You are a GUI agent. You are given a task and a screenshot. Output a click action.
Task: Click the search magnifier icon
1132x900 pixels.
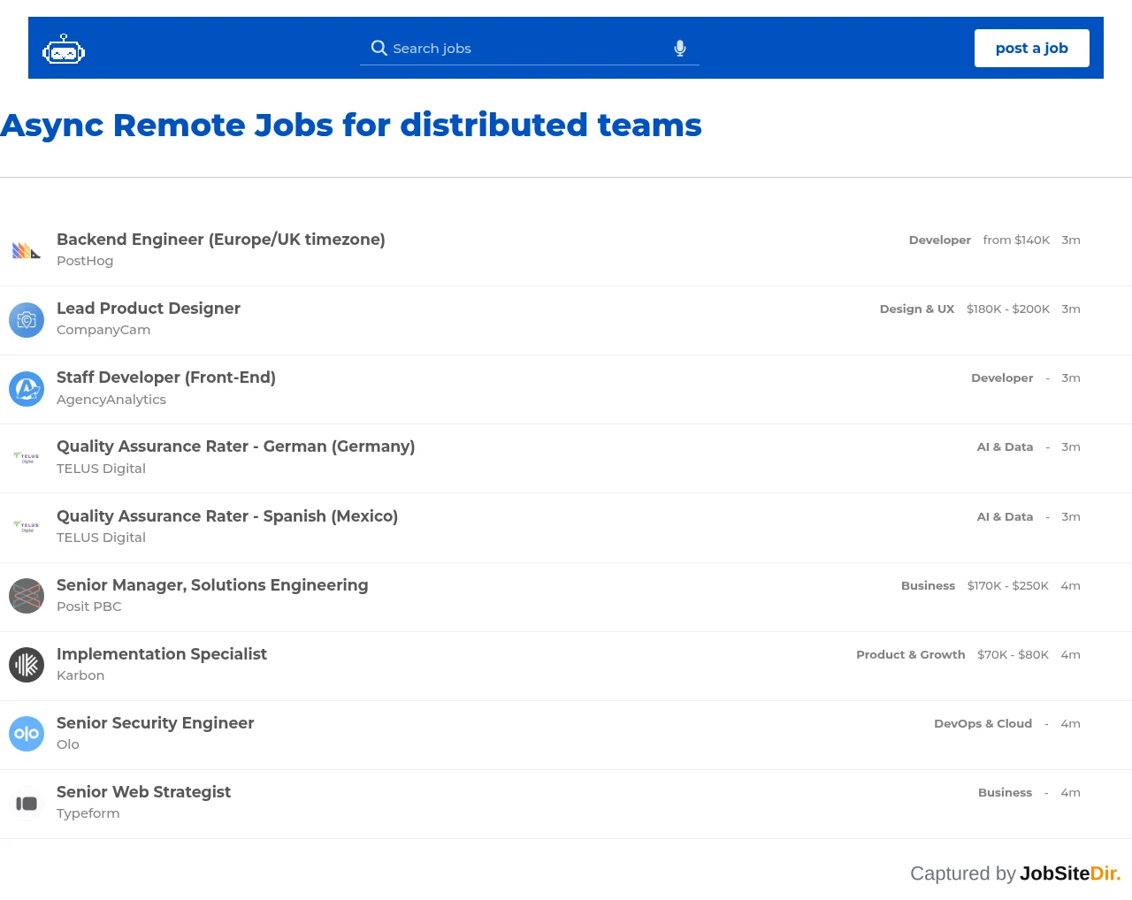click(379, 48)
